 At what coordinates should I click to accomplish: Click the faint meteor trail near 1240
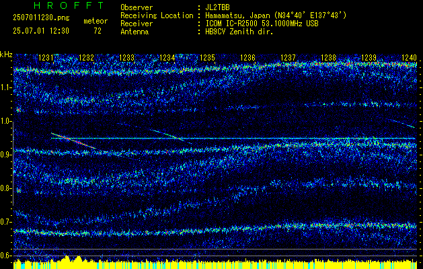(401, 123)
